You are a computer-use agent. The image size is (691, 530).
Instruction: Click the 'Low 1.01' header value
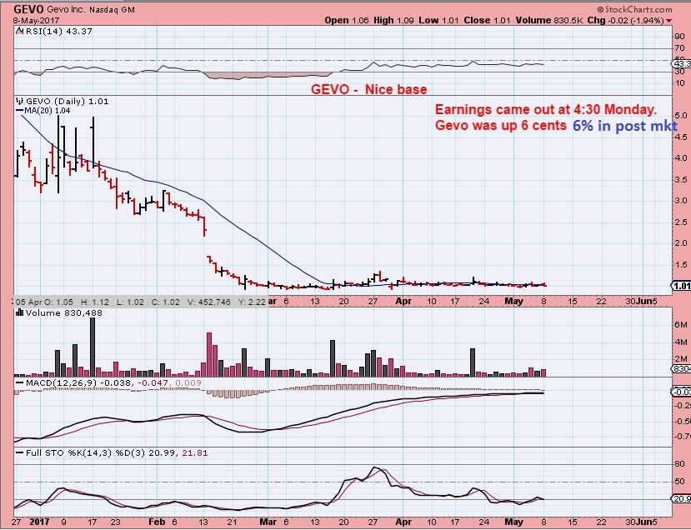(438, 20)
